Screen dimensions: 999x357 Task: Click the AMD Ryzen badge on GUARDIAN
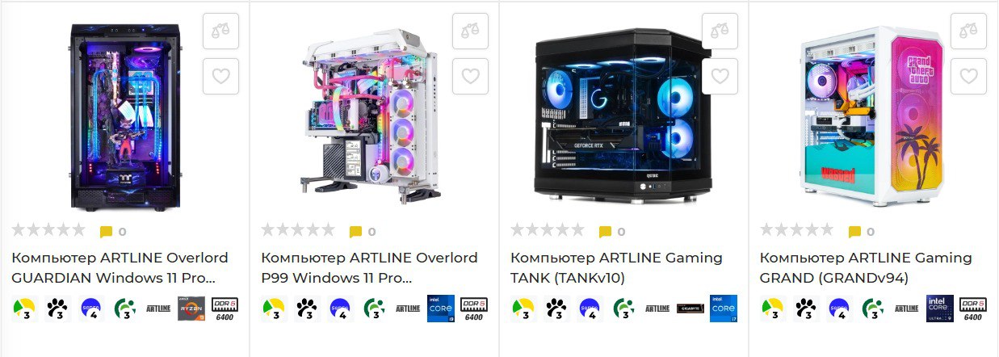191,309
